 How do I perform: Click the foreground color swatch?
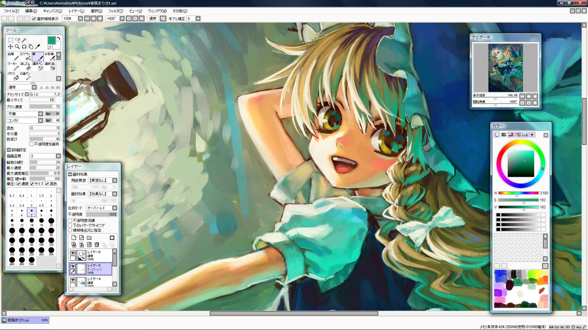point(51,40)
